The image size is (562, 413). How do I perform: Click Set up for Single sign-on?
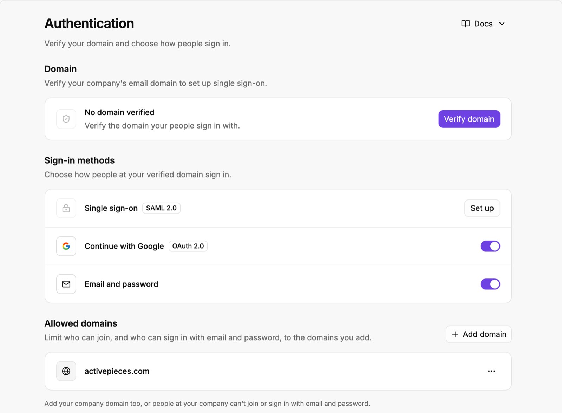click(x=482, y=208)
